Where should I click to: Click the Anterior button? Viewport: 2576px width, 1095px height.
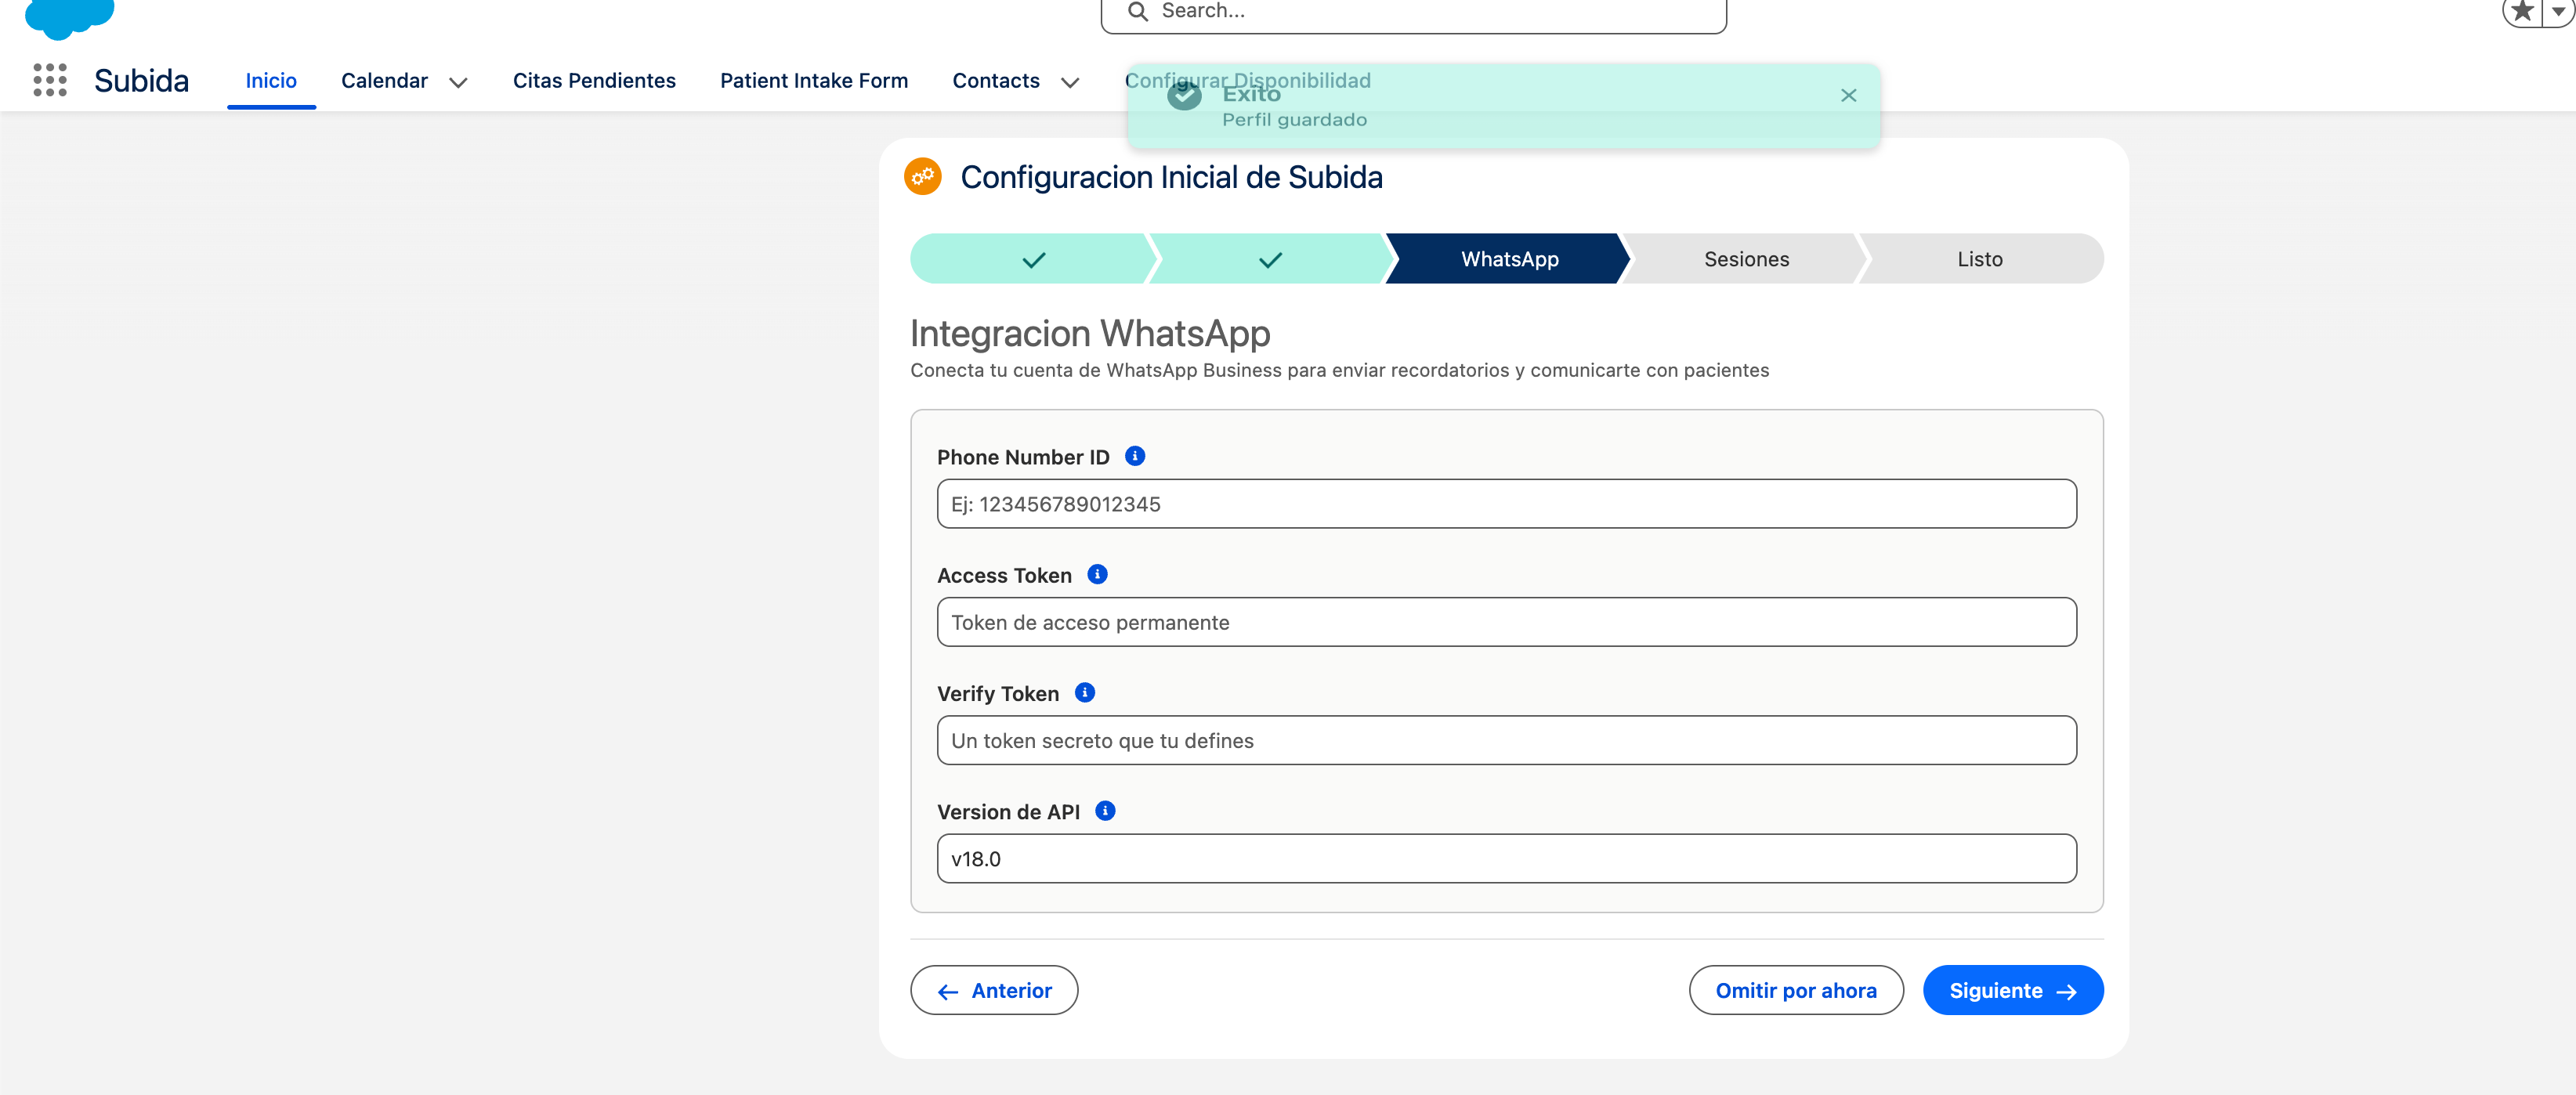coord(994,990)
